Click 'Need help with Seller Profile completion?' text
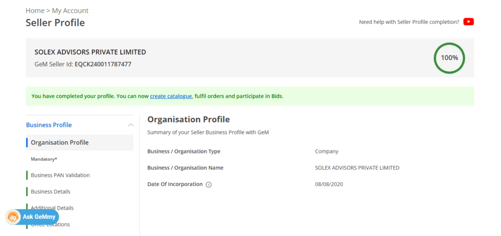This screenshot has width=501, height=236. click(x=409, y=22)
